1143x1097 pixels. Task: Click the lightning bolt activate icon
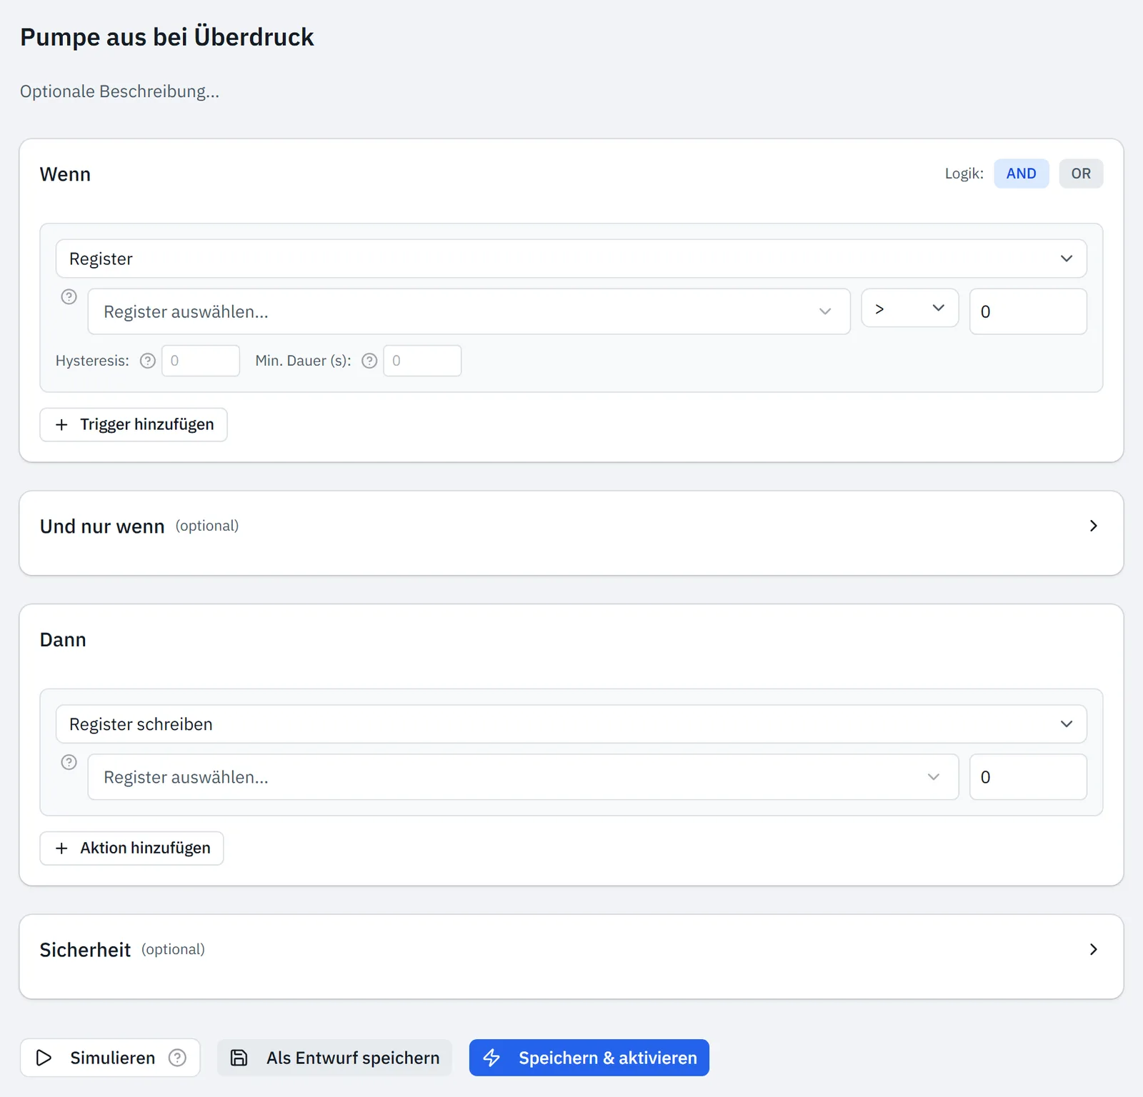click(x=491, y=1058)
